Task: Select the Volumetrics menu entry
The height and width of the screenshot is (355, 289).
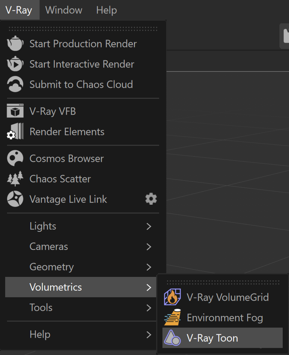Action: 81,287
